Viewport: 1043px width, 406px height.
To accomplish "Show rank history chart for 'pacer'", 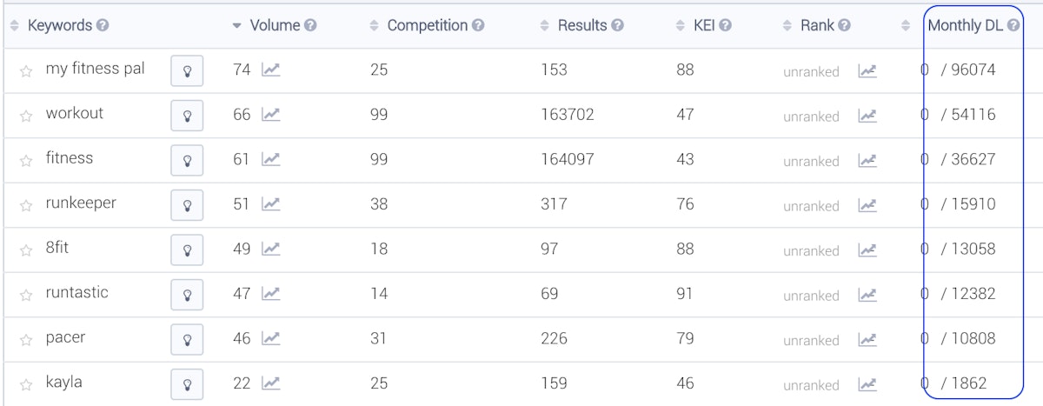I will tap(867, 339).
